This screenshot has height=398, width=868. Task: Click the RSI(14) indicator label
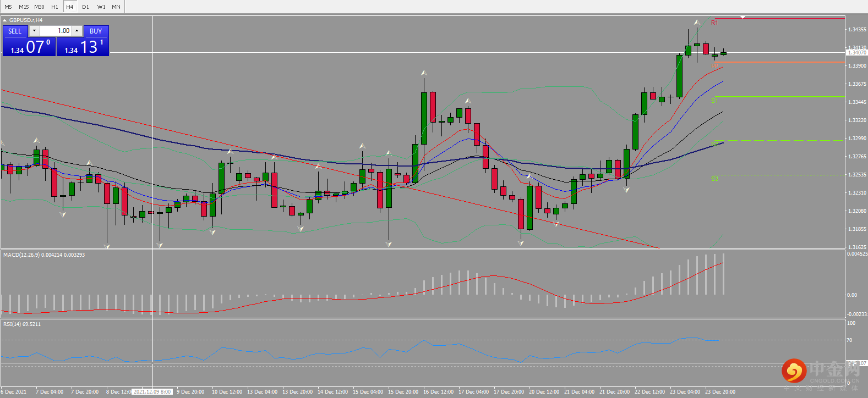coord(22,324)
